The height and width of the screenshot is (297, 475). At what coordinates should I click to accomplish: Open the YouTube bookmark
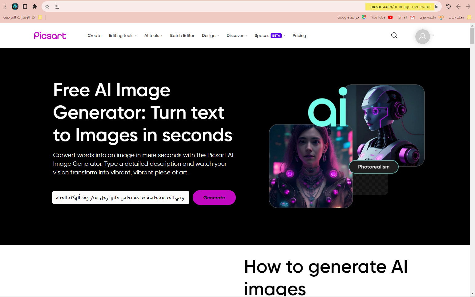point(381,17)
